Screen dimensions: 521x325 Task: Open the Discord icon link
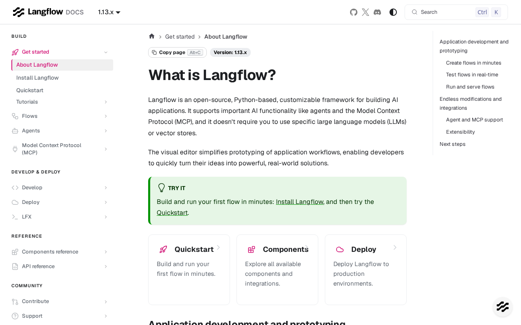[x=377, y=12]
